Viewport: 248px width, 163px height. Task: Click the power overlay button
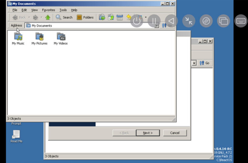[x=137, y=21]
